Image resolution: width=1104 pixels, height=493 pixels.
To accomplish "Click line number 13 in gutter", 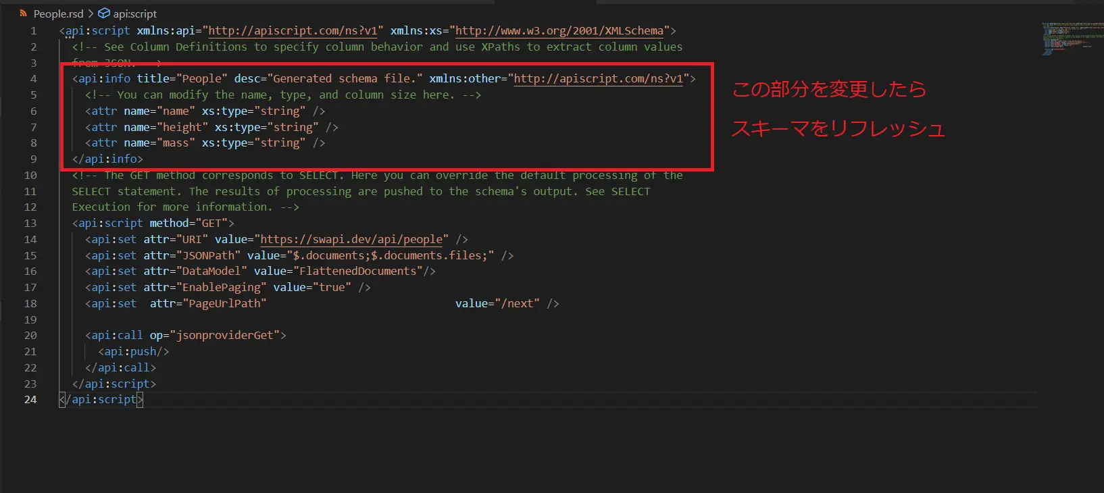I will [30, 223].
